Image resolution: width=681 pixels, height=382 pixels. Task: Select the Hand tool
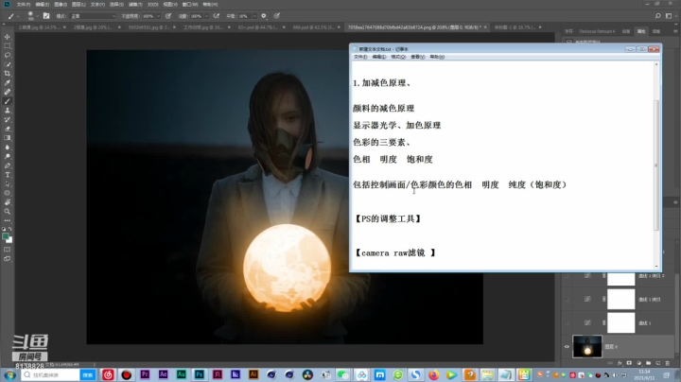pos(8,202)
